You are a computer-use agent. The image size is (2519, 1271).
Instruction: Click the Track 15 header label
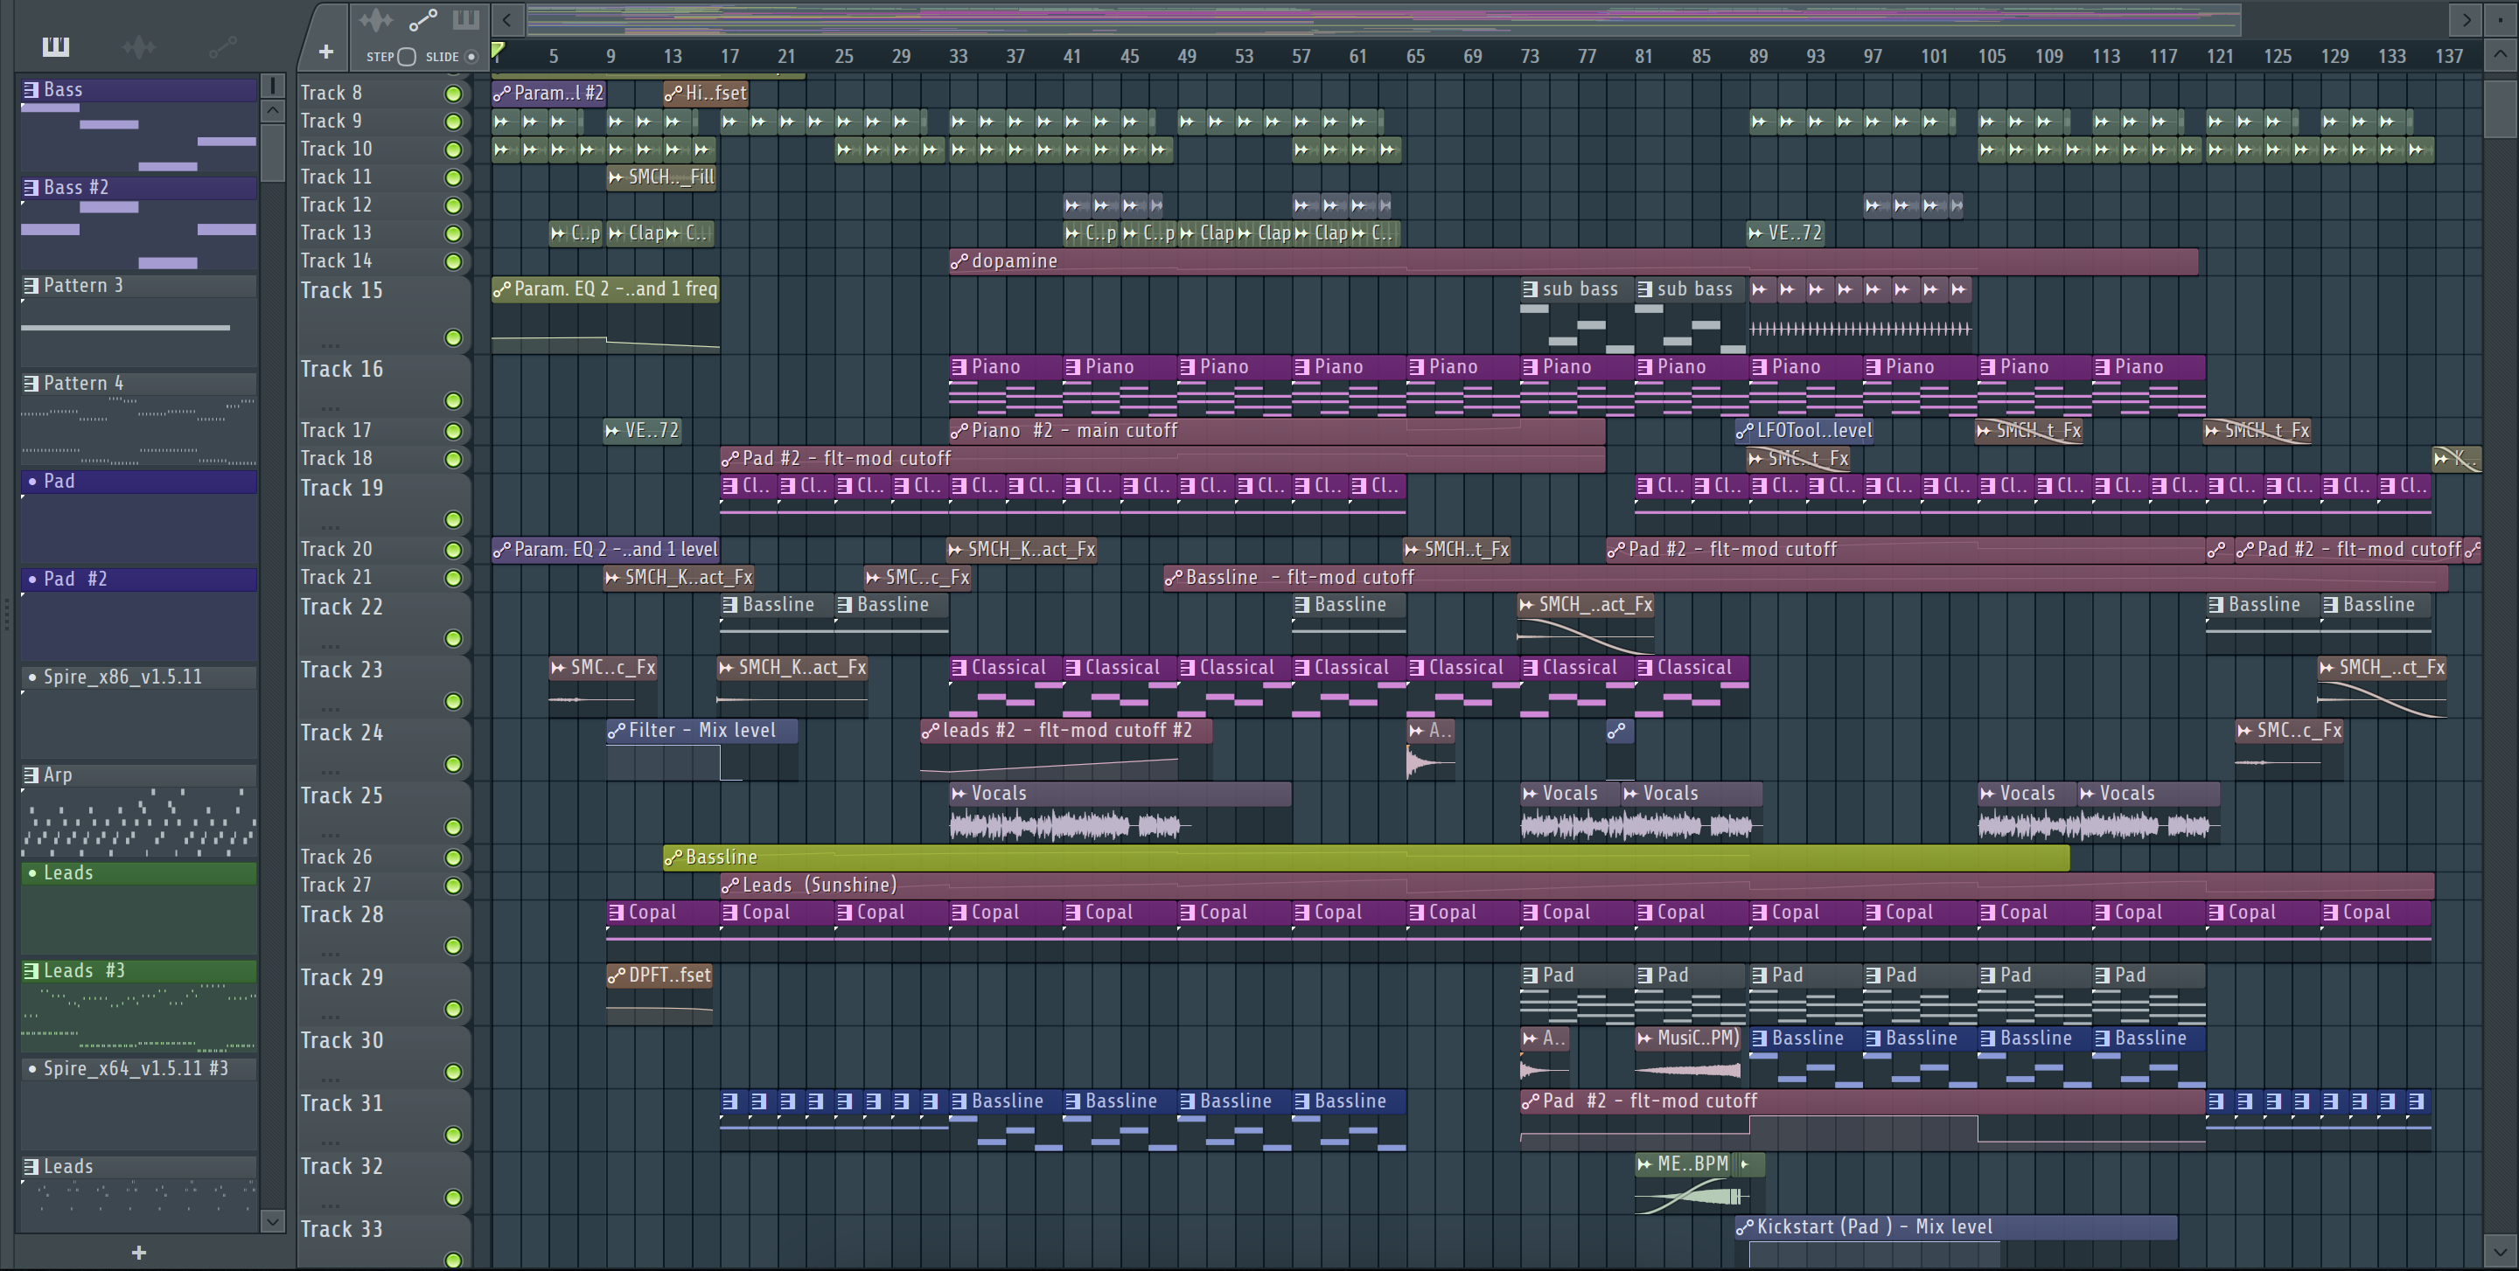(x=341, y=290)
